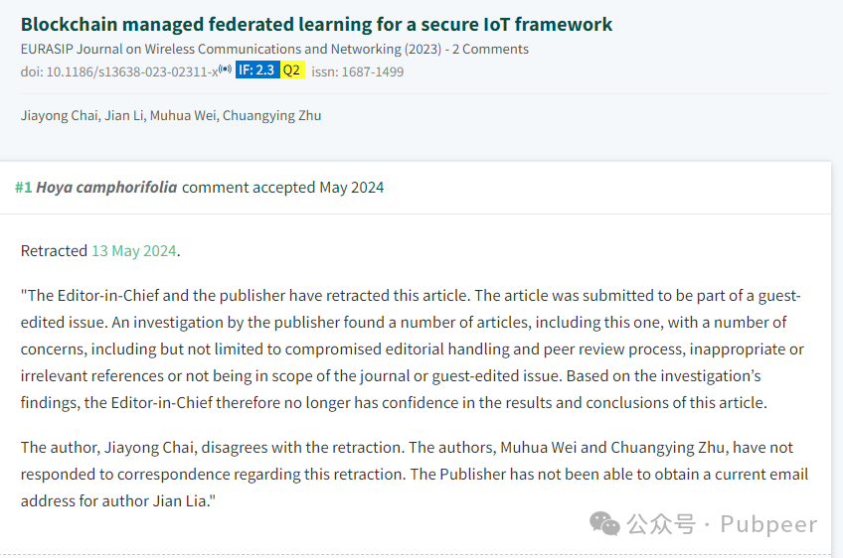Screen dimensions: 843x558
Task: Open commenter Hoya camphorifolia's profile
Action: [106, 188]
